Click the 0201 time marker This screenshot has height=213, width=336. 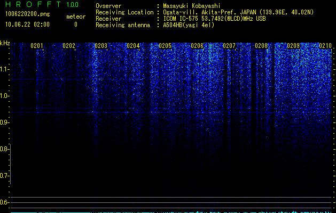(37, 46)
